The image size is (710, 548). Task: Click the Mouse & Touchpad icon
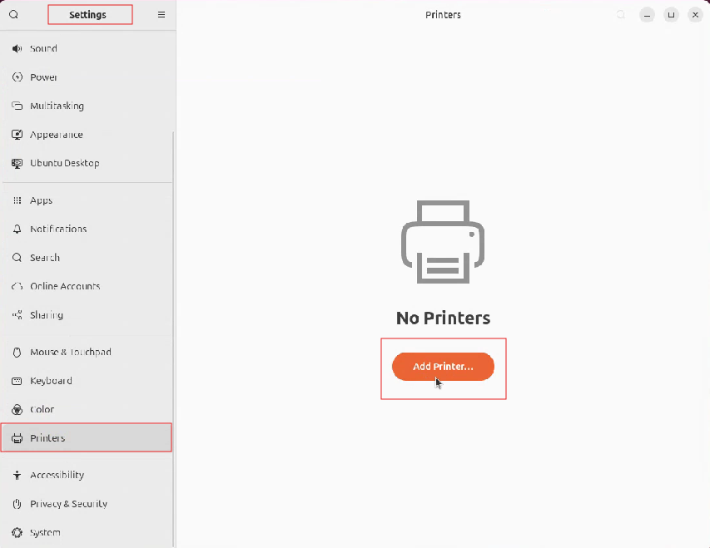click(x=17, y=352)
